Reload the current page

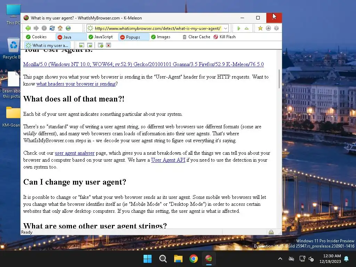[x=52, y=28]
